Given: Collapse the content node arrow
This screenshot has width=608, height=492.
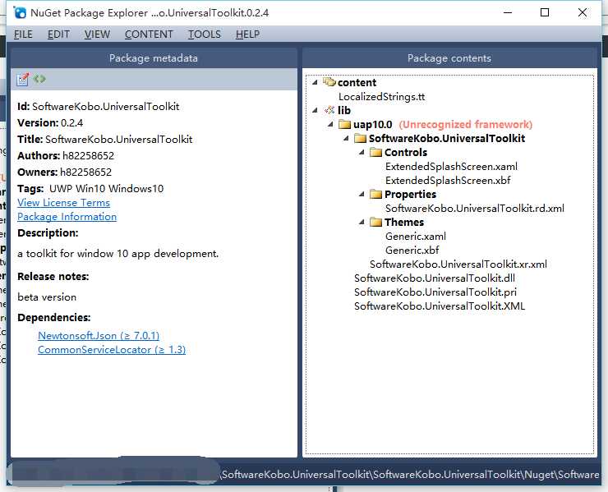Looking at the screenshot, I should tap(316, 82).
